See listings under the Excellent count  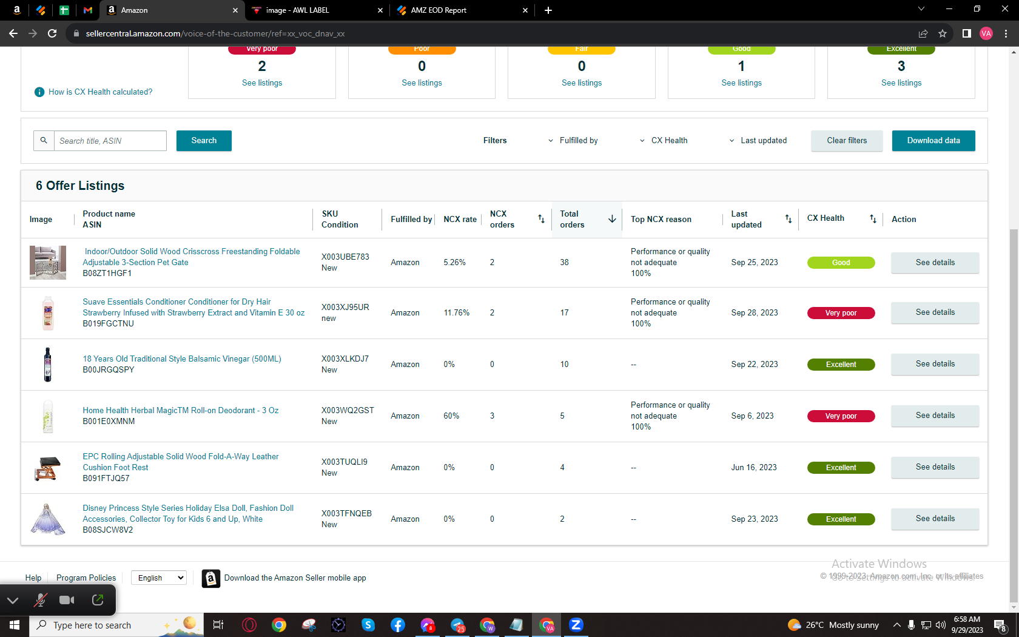click(x=901, y=83)
